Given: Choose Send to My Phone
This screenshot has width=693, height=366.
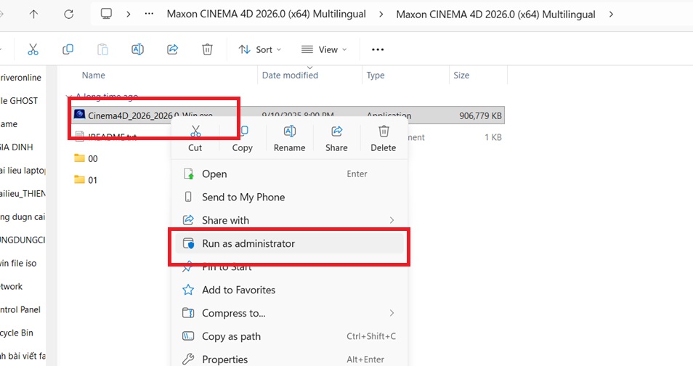Looking at the screenshot, I should click(x=290, y=197).
